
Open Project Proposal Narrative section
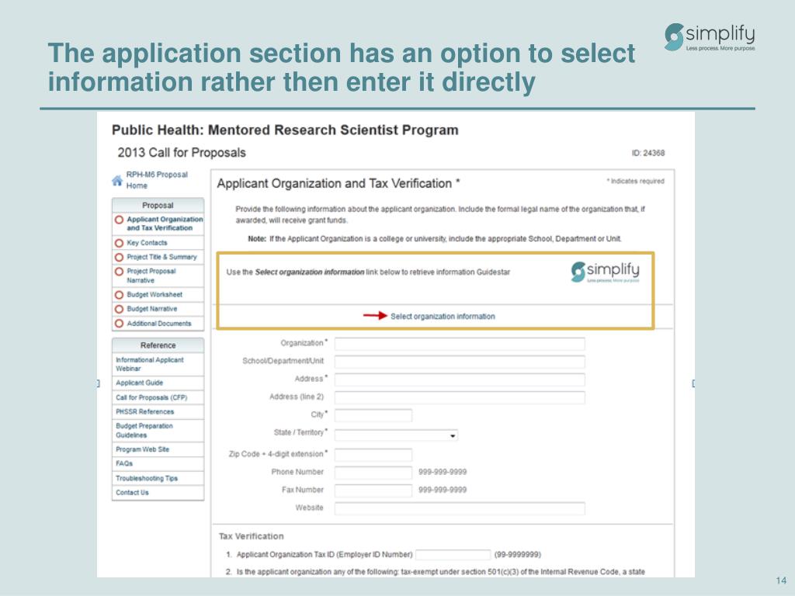click(151, 275)
